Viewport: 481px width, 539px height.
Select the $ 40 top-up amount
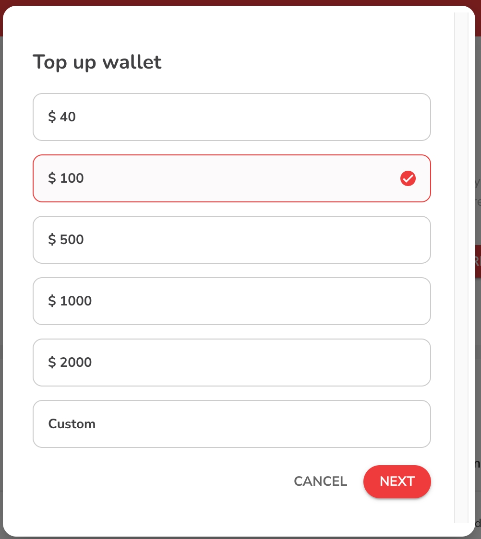click(x=231, y=117)
